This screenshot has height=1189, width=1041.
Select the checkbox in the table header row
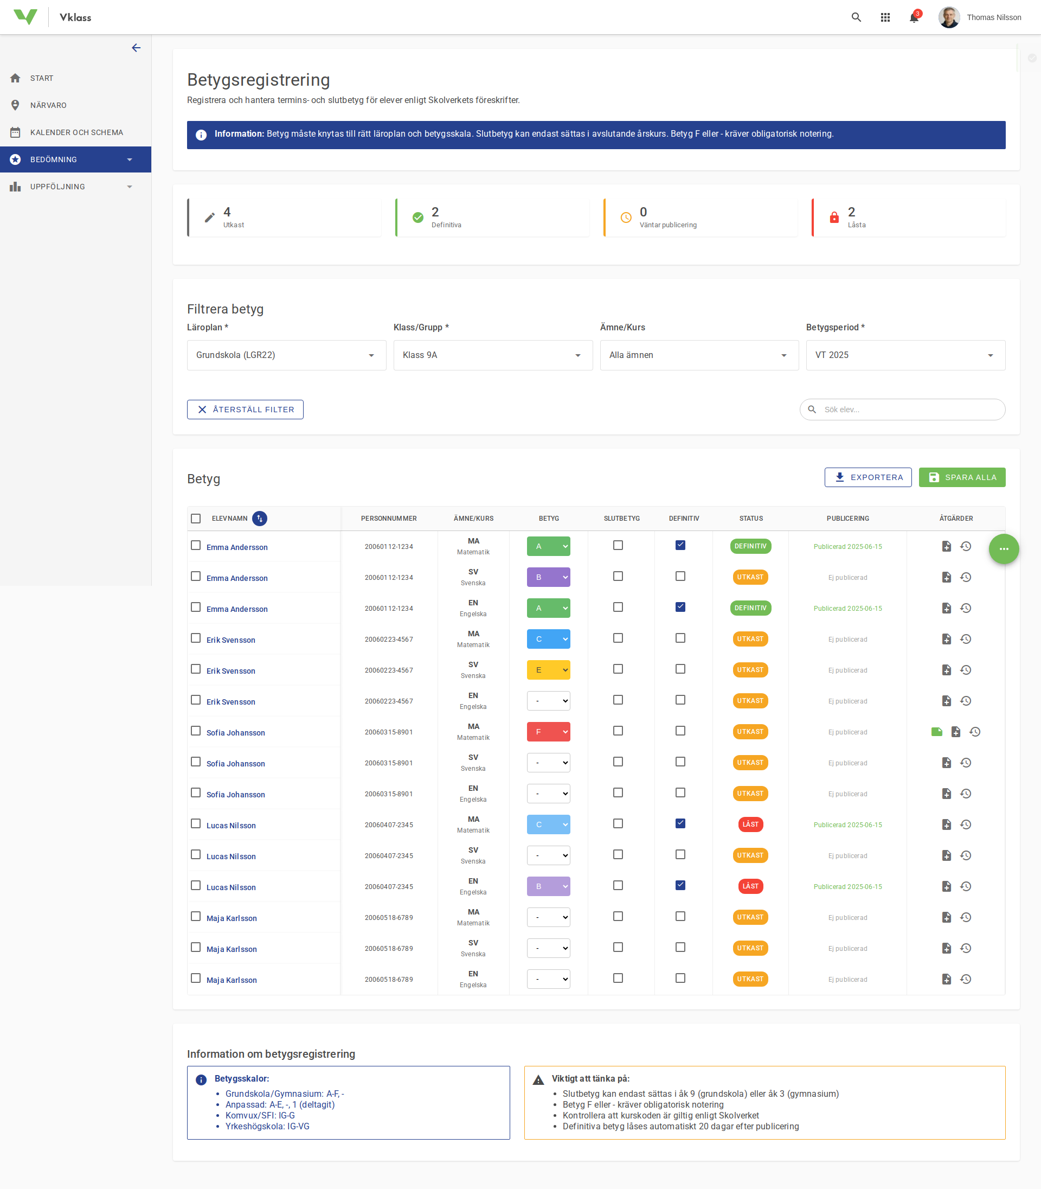[196, 519]
